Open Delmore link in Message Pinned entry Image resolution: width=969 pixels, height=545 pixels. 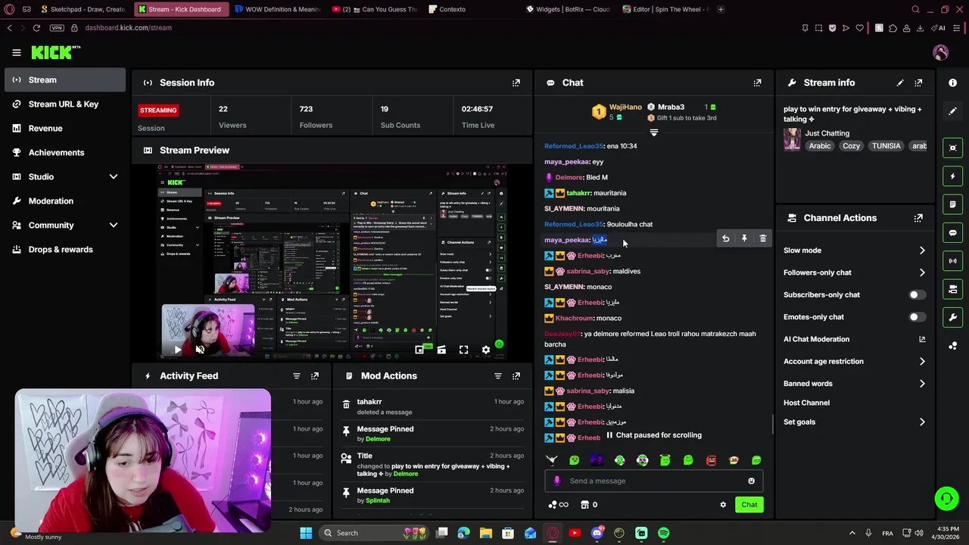click(378, 439)
